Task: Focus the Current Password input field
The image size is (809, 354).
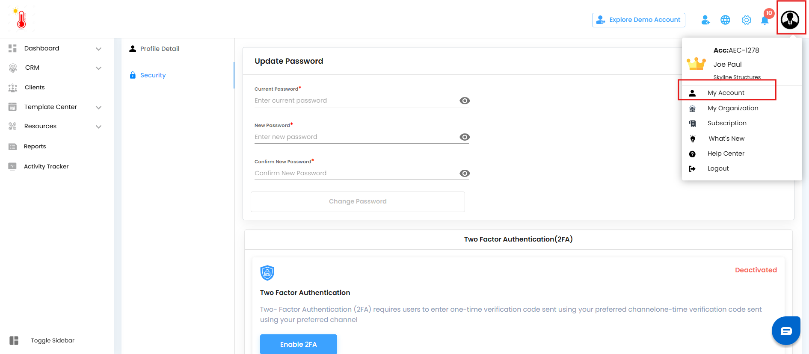Action: pyautogui.click(x=355, y=101)
